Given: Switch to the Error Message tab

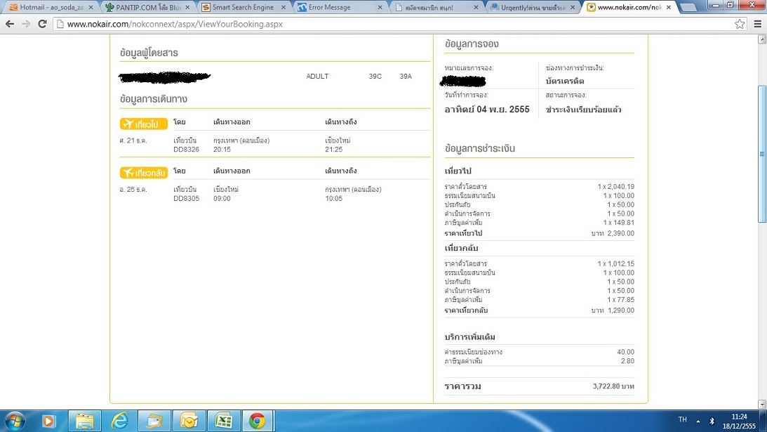Looking at the screenshot, I should tap(339, 7).
